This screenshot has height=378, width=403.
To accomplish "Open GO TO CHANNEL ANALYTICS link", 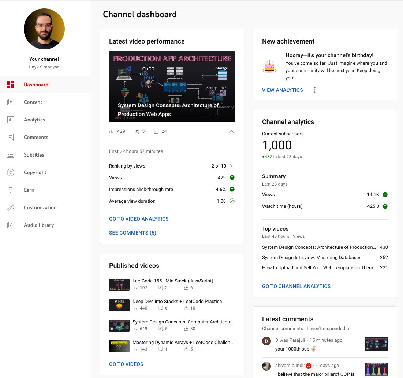I will [296, 286].
